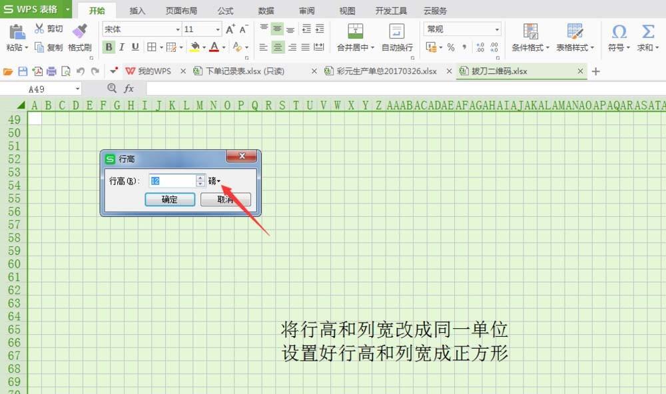The height and width of the screenshot is (394, 666).
Task: Select the 格式刷 format painter tool
Action: [79, 37]
